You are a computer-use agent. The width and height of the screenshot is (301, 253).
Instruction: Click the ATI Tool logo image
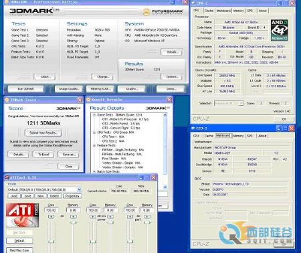point(22,215)
